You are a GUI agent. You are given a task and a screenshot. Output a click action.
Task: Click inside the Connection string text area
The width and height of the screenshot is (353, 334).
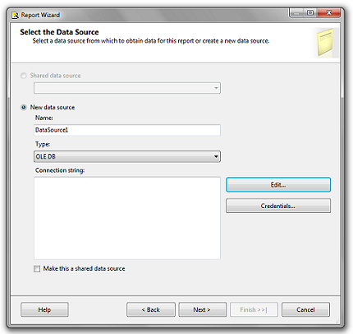tap(127, 218)
